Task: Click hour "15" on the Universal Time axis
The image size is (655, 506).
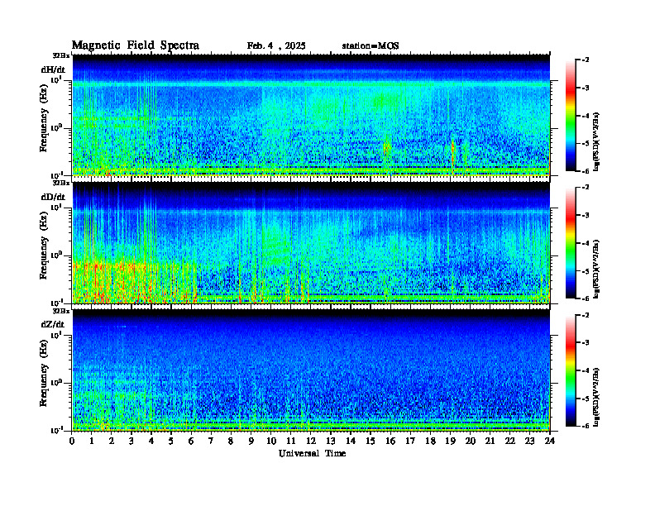Action: click(371, 441)
